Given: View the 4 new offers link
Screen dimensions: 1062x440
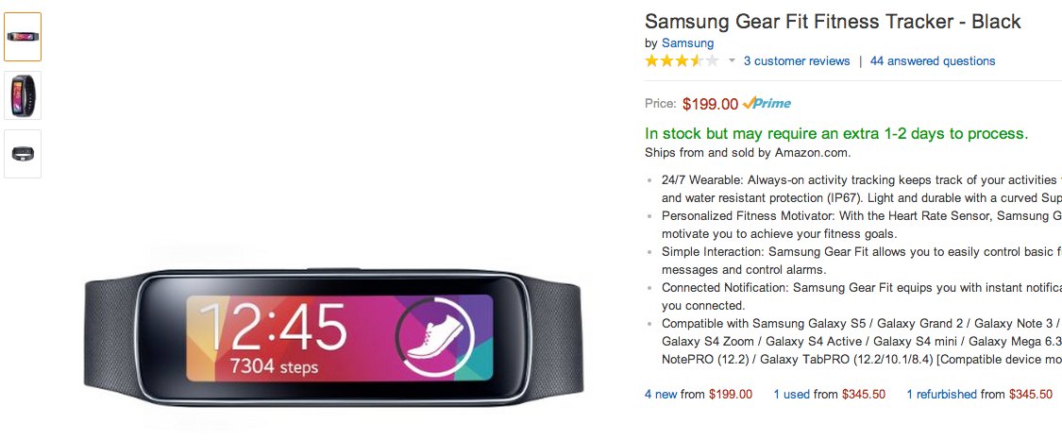Looking at the screenshot, I should [x=661, y=395].
